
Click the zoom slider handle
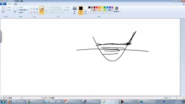[x=177, y=98]
